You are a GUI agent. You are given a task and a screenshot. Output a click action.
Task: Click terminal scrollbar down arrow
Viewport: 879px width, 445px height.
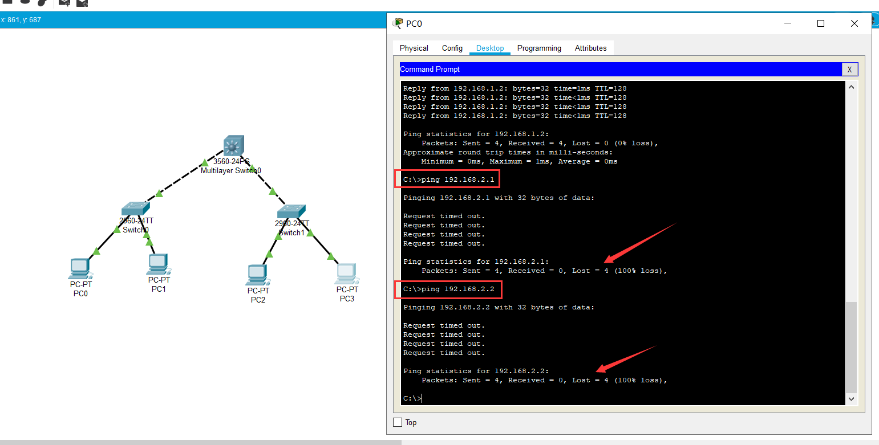(851, 399)
